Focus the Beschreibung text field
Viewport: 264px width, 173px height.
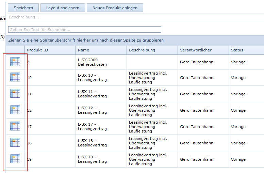tap(136, 17)
